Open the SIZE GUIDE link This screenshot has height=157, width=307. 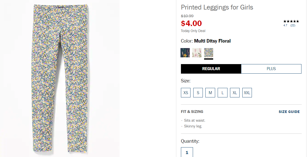pos(289,112)
